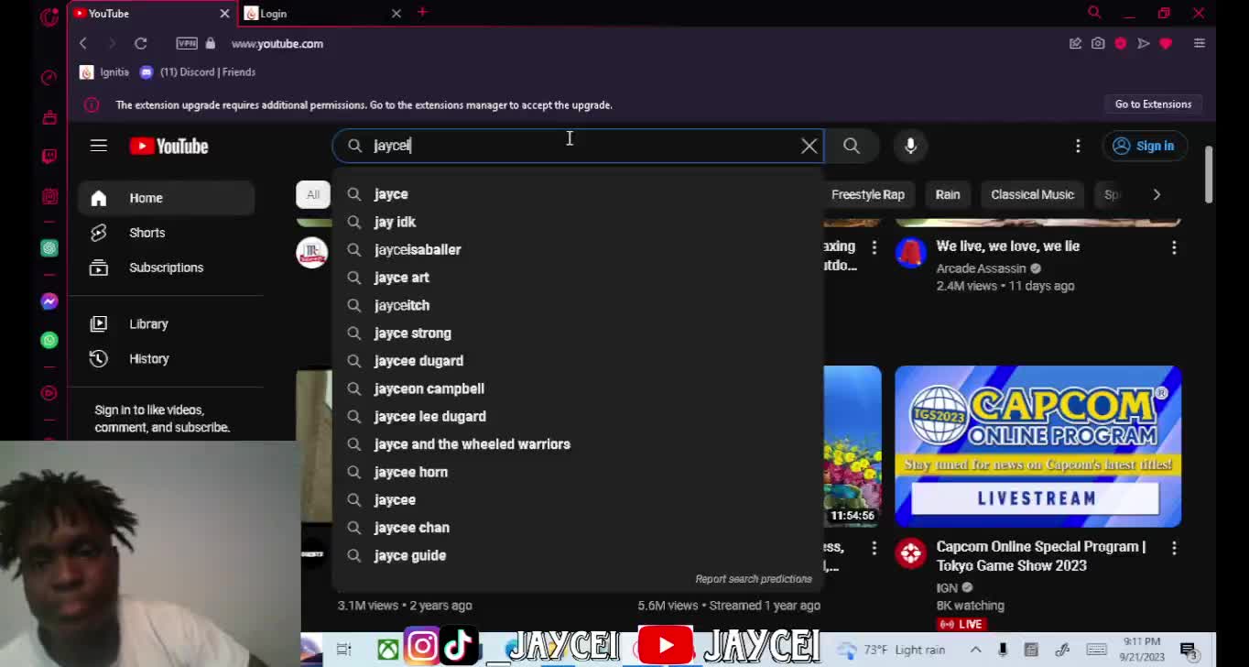
Task: Click the Opera tab search magnifier
Action: (x=1094, y=13)
